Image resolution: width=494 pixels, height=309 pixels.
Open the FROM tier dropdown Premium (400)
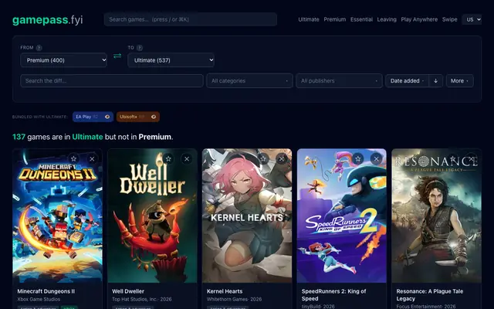[x=63, y=60]
